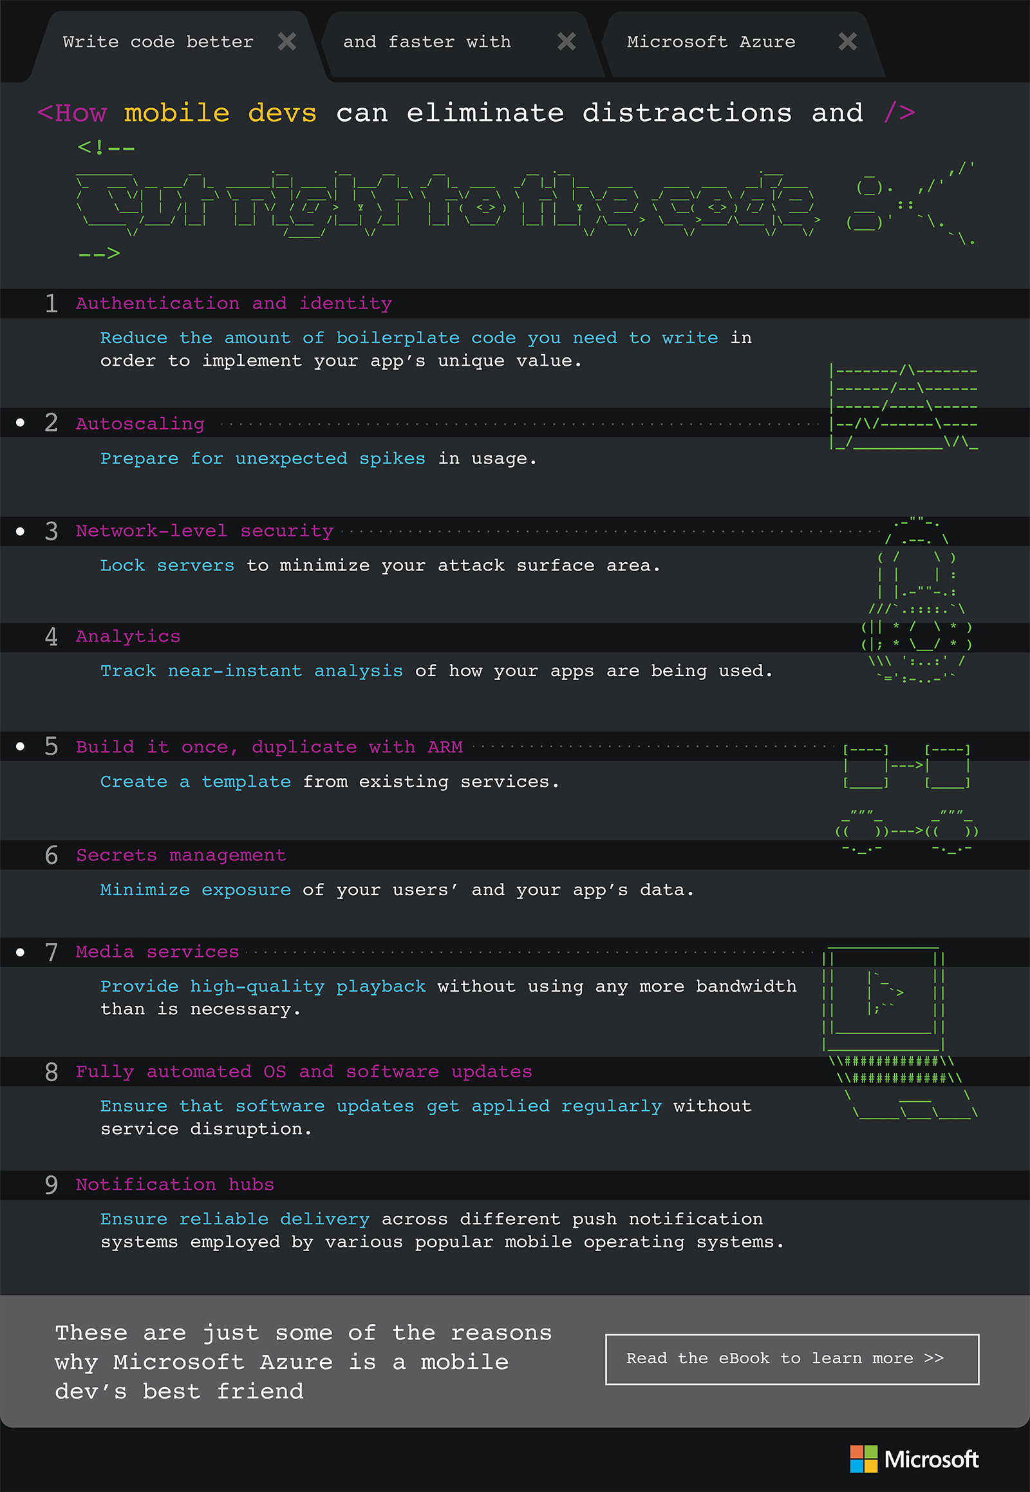Click the ASCII laptop play-button graphic
The height and width of the screenshot is (1492, 1030).
point(900,1033)
